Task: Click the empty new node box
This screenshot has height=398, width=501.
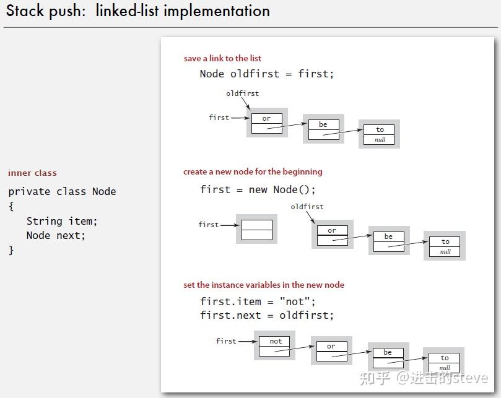Action: coord(256,229)
